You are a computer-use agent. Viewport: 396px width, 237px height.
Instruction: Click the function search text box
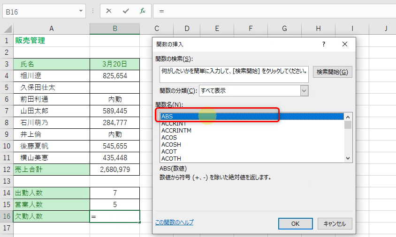[234, 72]
